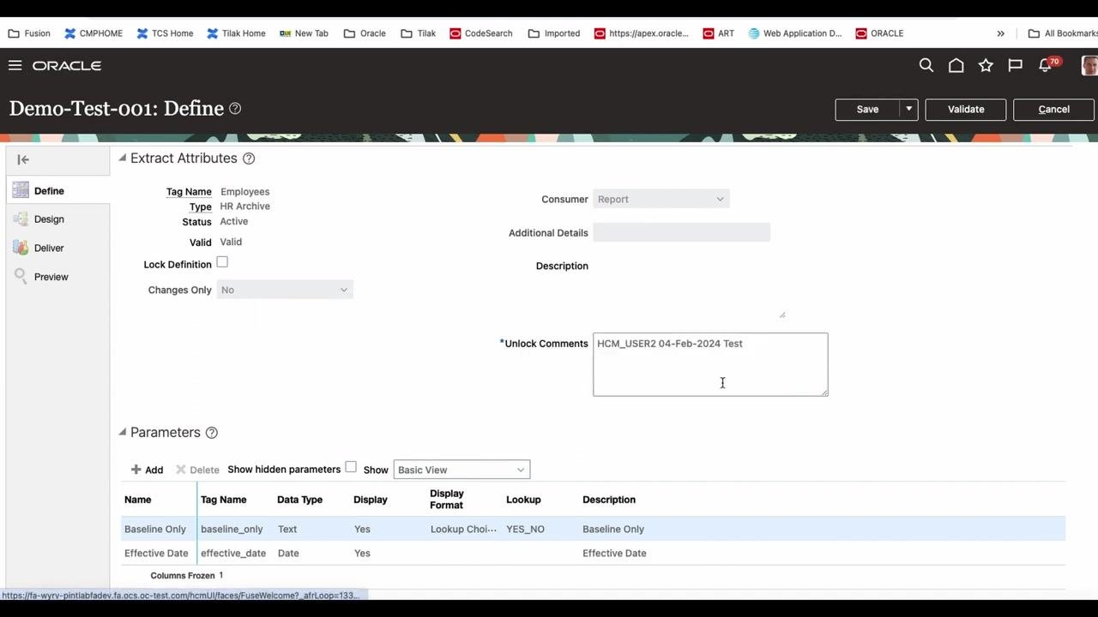The width and height of the screenshot is (1098, 617).
Task: Click the Tag Name column header
Action: (x=224, y=500)
